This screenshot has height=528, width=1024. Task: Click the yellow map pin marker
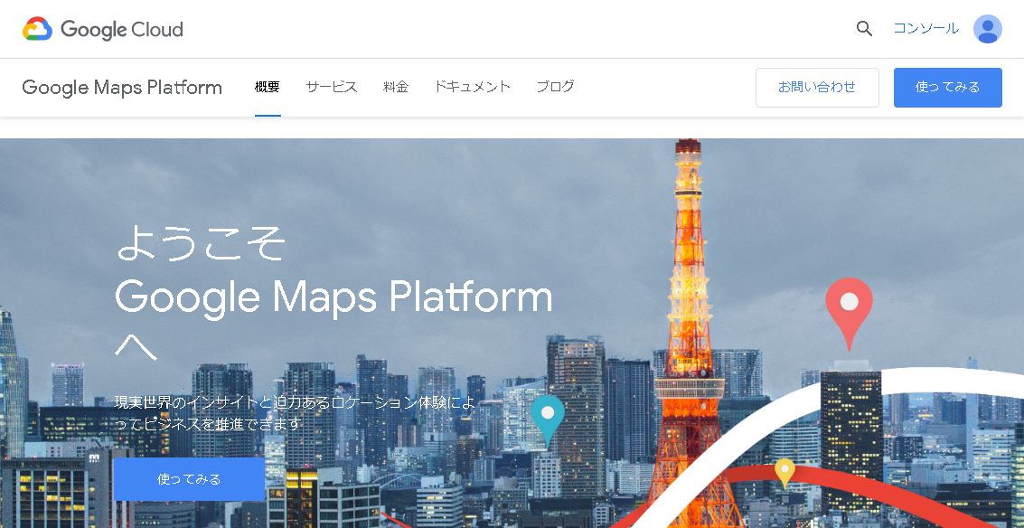784,473
